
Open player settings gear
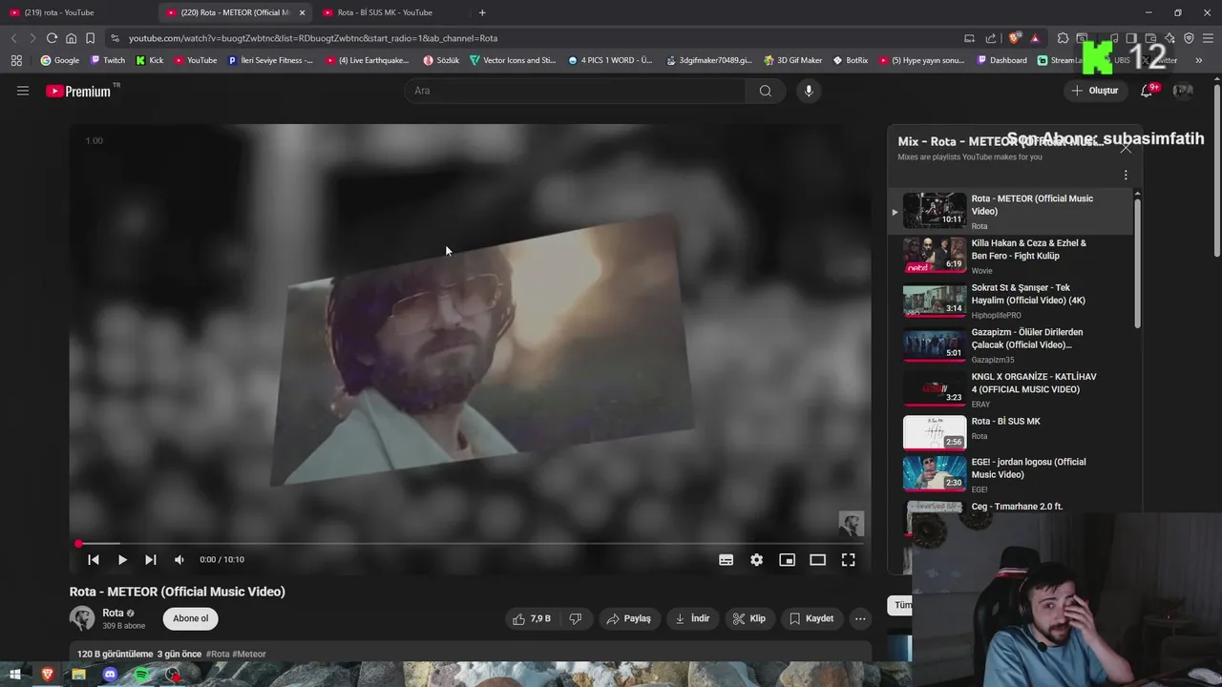tap(756, 560)
